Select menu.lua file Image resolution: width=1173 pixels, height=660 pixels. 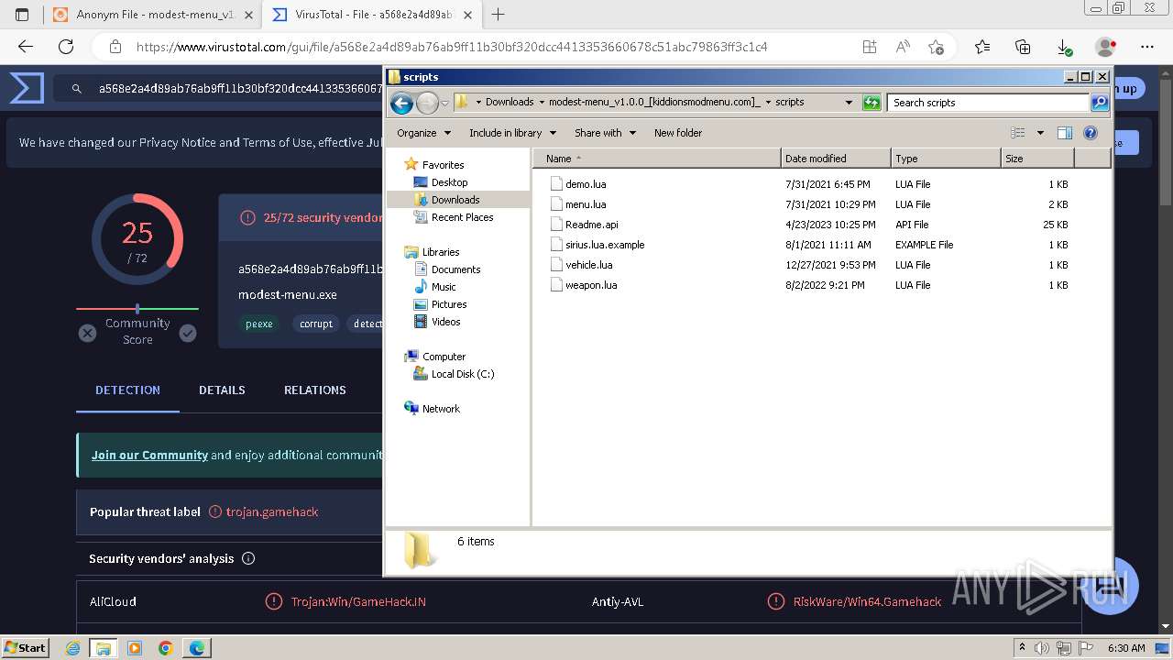point(585,204)
